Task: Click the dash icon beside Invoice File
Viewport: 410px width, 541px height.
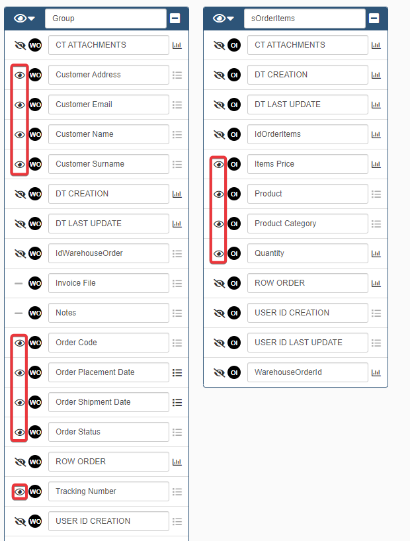Action: click(19, 283)
